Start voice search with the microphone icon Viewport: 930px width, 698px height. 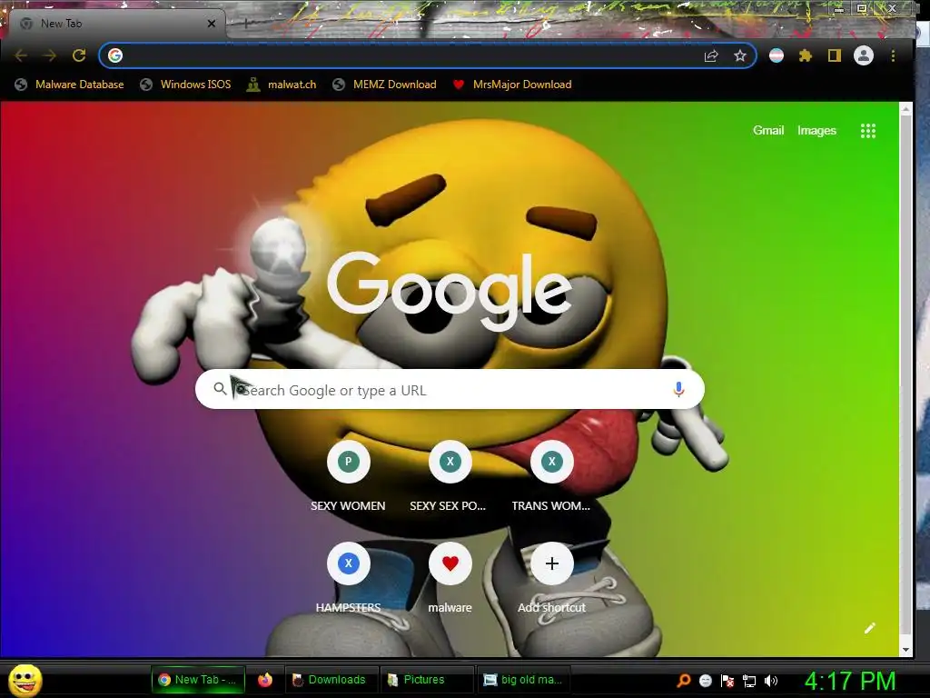click(678, 389)
